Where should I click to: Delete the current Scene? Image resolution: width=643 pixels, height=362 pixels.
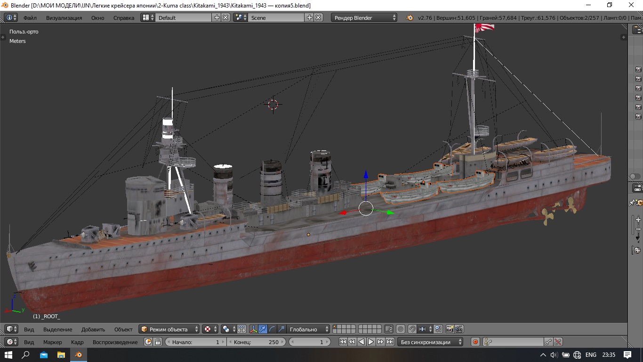(319, 17)
